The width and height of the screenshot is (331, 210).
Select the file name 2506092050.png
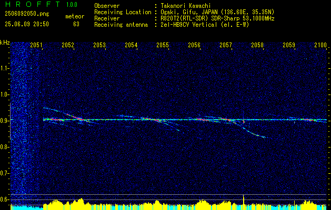click(x=27, y=14)
